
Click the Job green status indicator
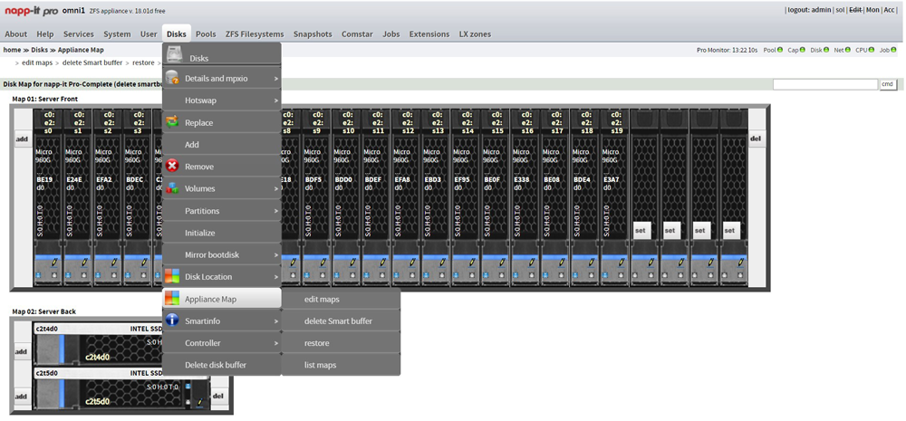[894, 50]
